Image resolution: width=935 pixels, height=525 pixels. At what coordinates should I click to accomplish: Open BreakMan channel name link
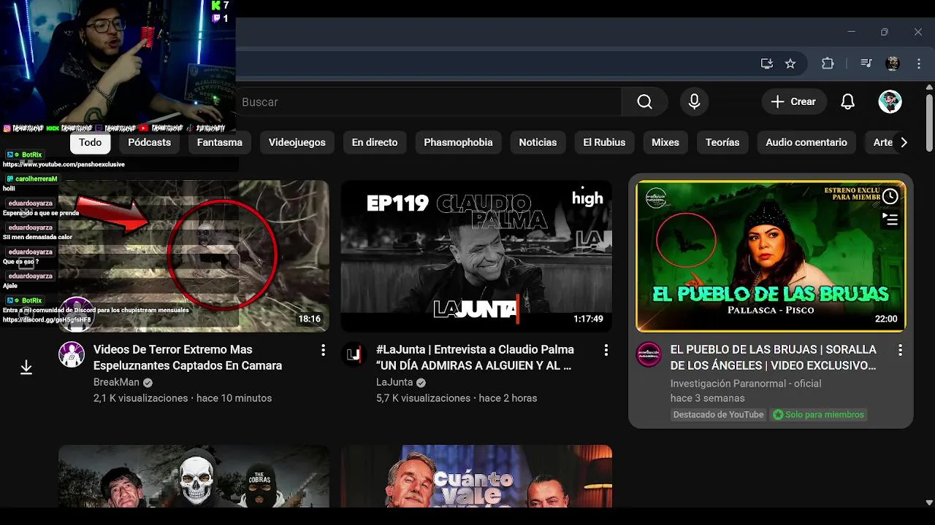coord(117,382)
